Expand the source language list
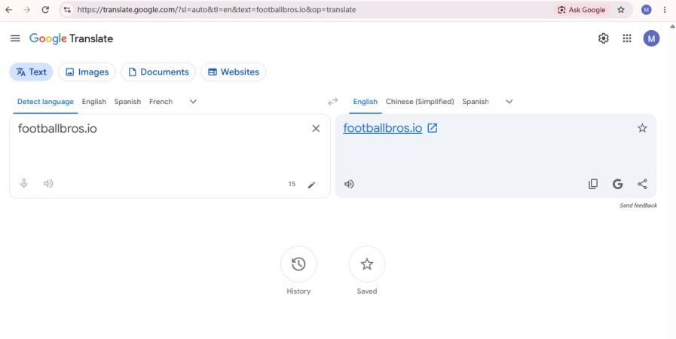 coord(193,102)
